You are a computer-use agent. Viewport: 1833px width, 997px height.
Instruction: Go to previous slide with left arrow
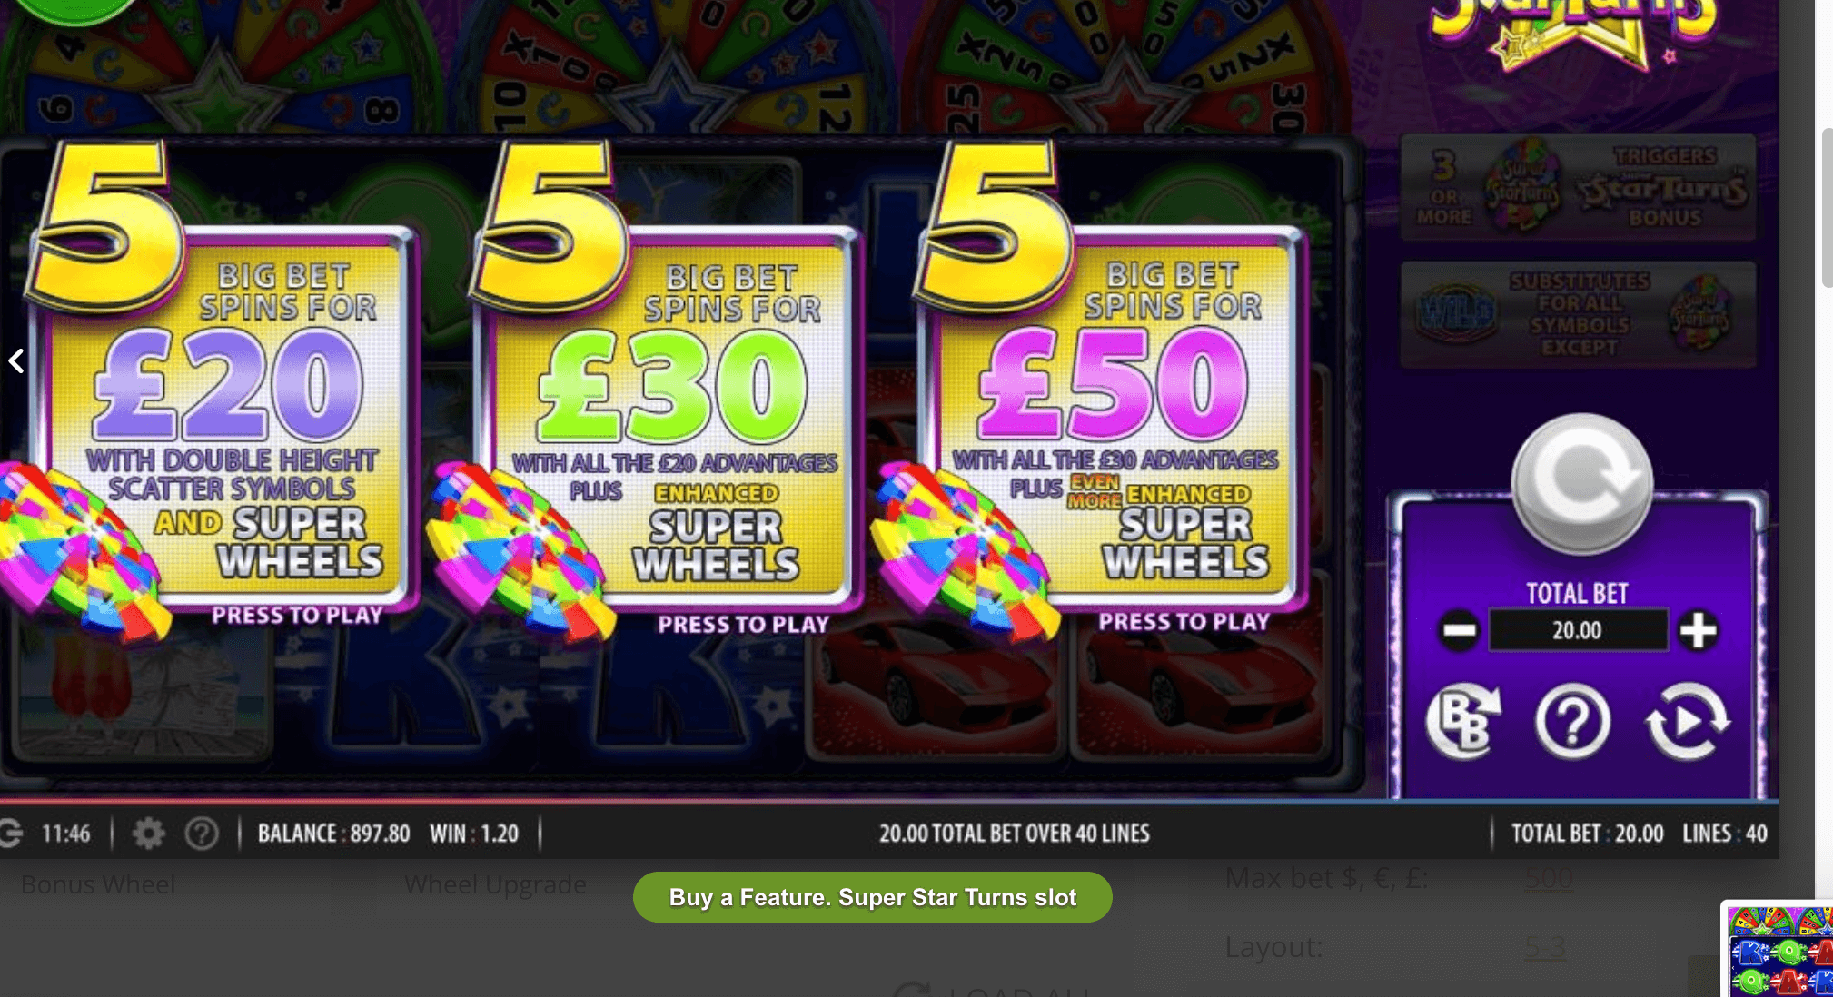pos(16,360)
